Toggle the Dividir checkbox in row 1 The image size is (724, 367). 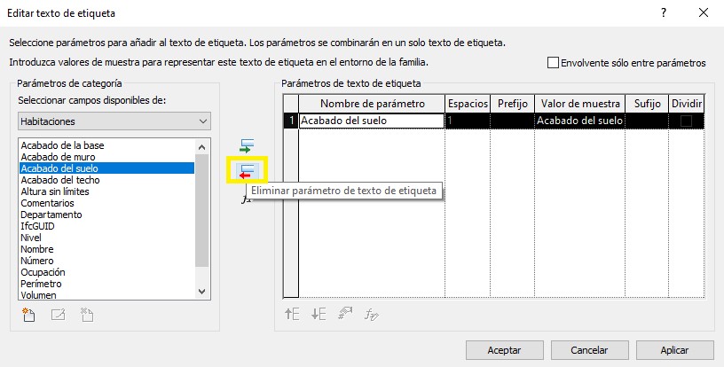[x=686, y=121]
